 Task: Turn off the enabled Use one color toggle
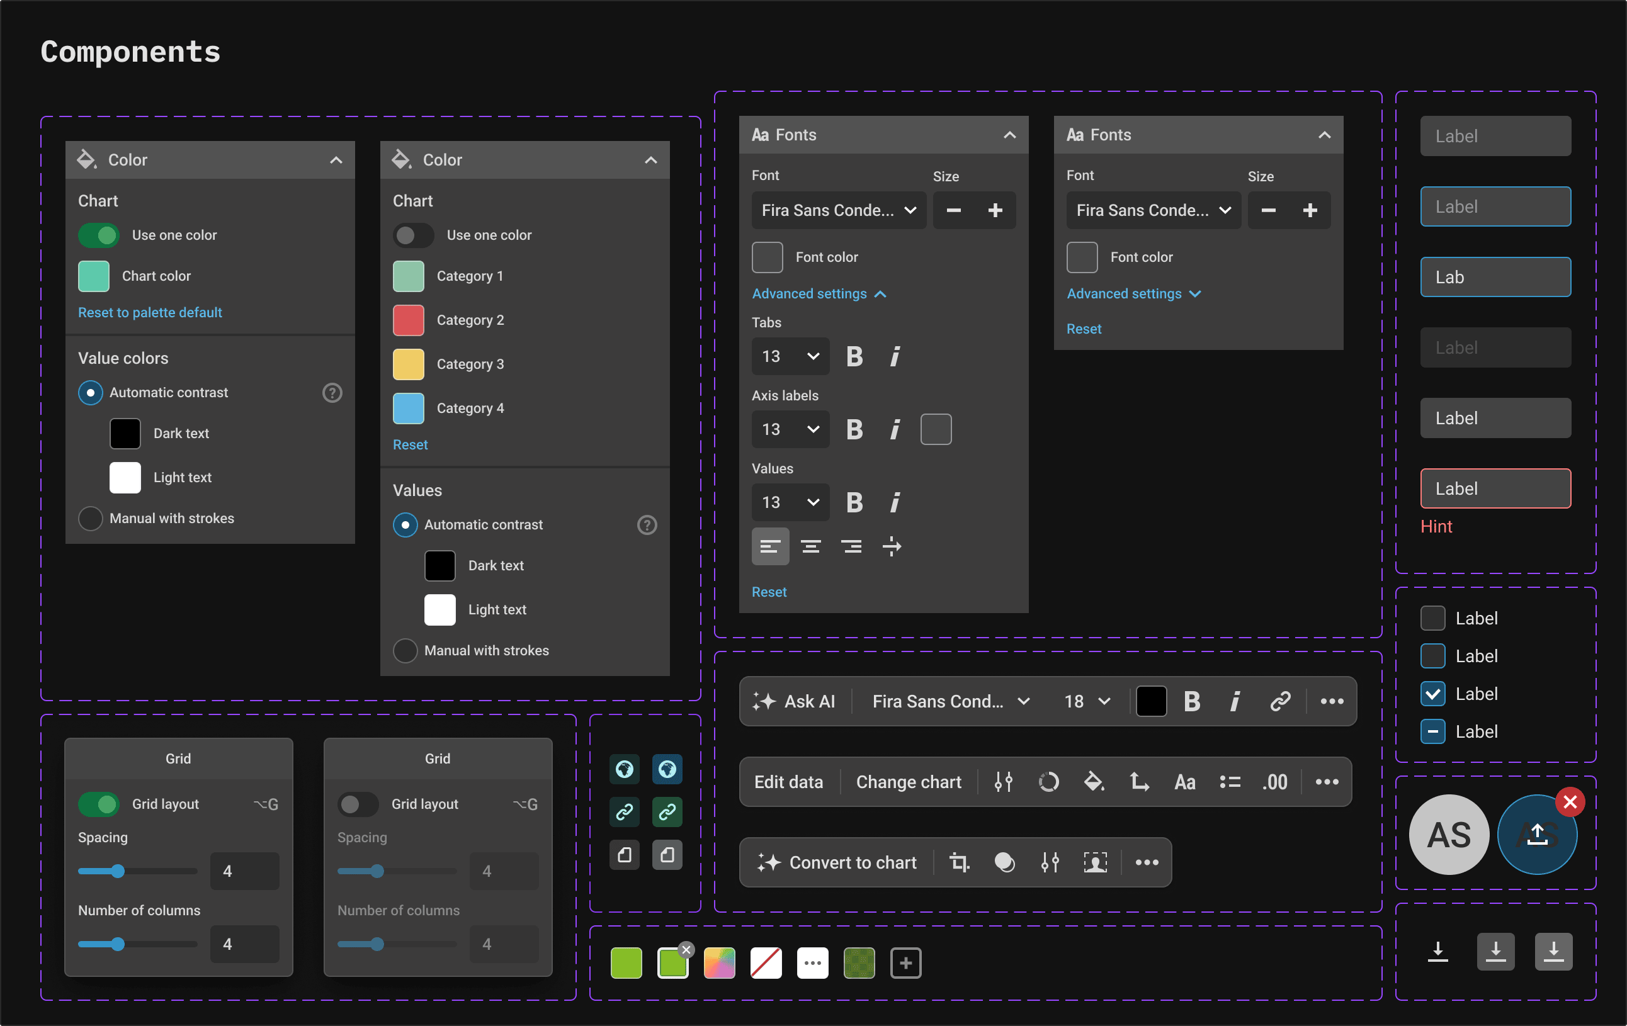(99, 235)
